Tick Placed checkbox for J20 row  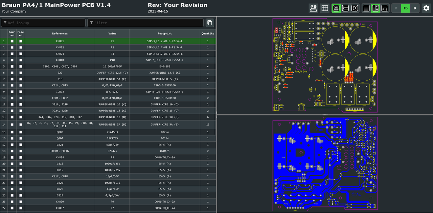point(21,73)
